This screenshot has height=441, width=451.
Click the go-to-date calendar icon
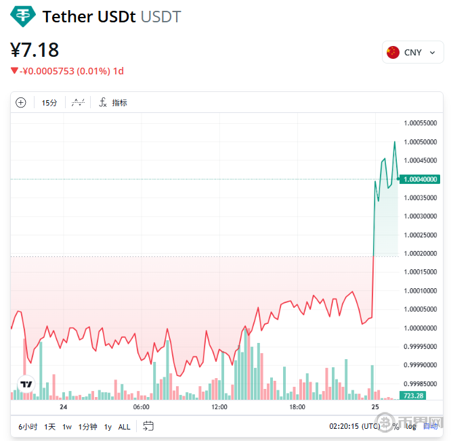click(x=148, y=426)
